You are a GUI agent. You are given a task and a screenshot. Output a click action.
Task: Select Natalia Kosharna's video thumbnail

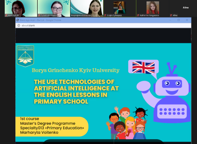[54, 8]
